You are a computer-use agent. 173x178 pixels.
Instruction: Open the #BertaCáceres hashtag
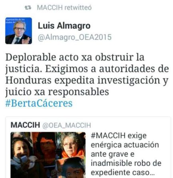coord(39,103)
